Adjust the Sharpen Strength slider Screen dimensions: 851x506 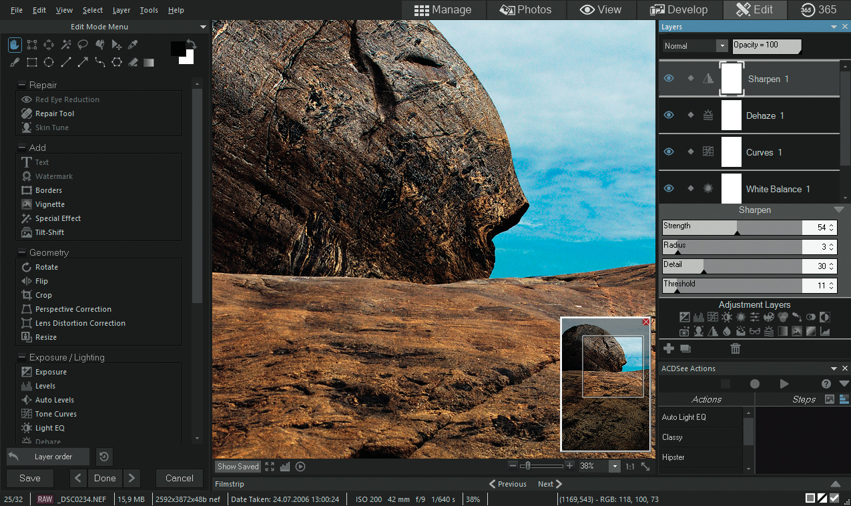[x=736, y=228]
